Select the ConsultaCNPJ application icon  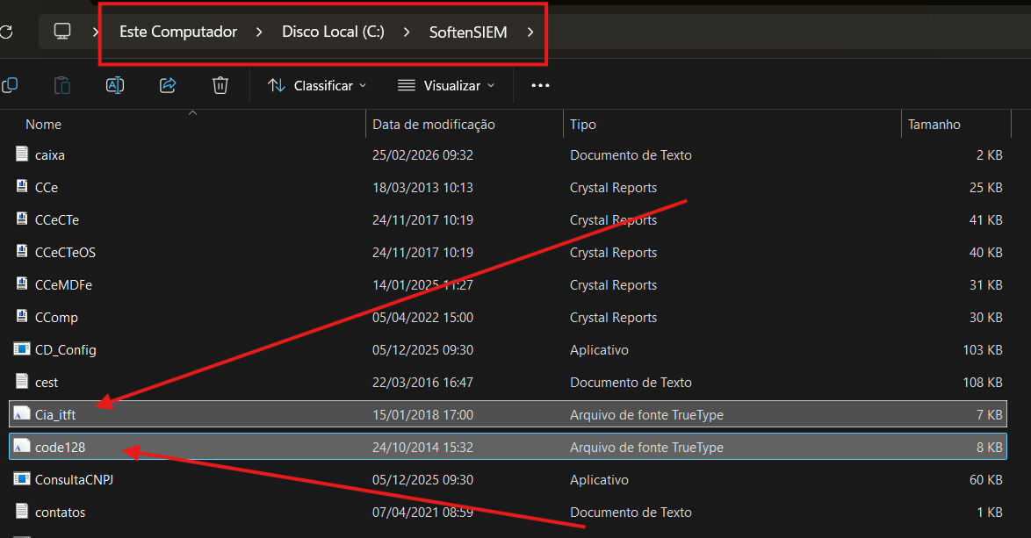tap(22, 479)
